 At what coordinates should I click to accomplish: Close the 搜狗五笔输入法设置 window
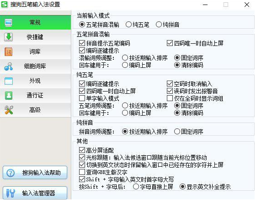click(247, 5)
